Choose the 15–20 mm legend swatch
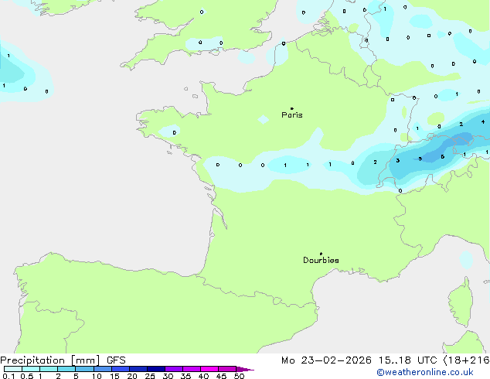 (x=120, y=369)
